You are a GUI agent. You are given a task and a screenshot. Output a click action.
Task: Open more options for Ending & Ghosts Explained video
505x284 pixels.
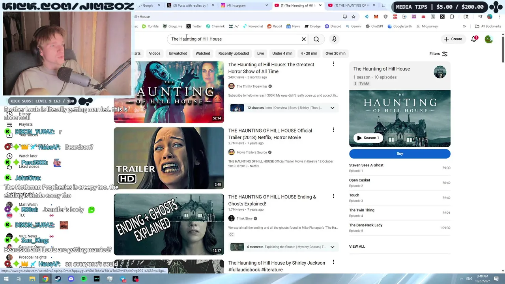click(x=333, y=196)
